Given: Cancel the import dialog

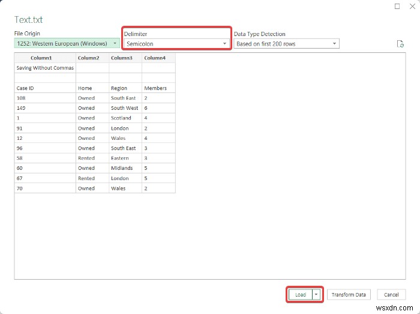Looking at the screenshot, I should coord(391,294).
